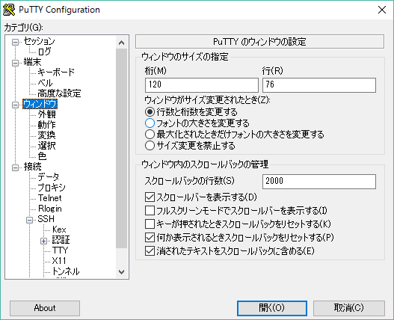Click the category tree scroll down arrow
394x320 pixels.
tap(122, 272)
